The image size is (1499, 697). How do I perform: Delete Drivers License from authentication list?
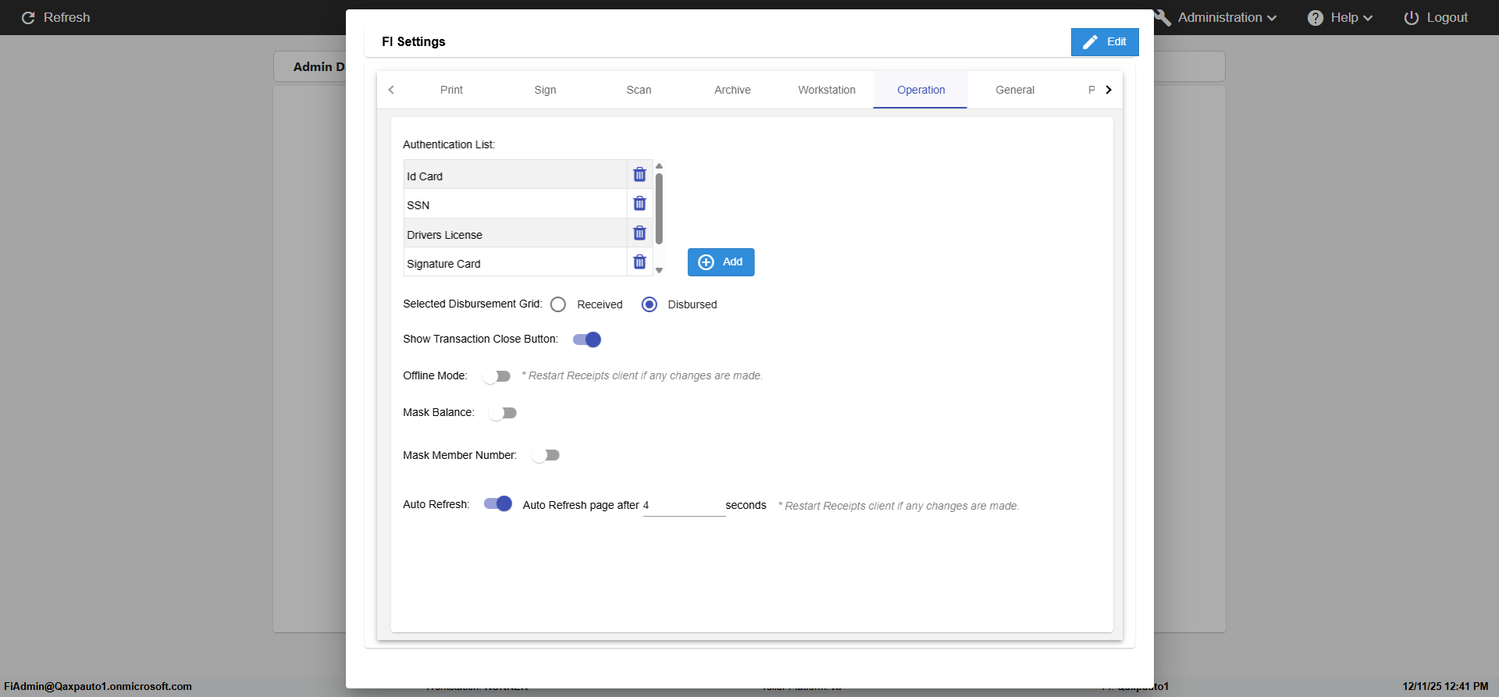tap(639, 233)
